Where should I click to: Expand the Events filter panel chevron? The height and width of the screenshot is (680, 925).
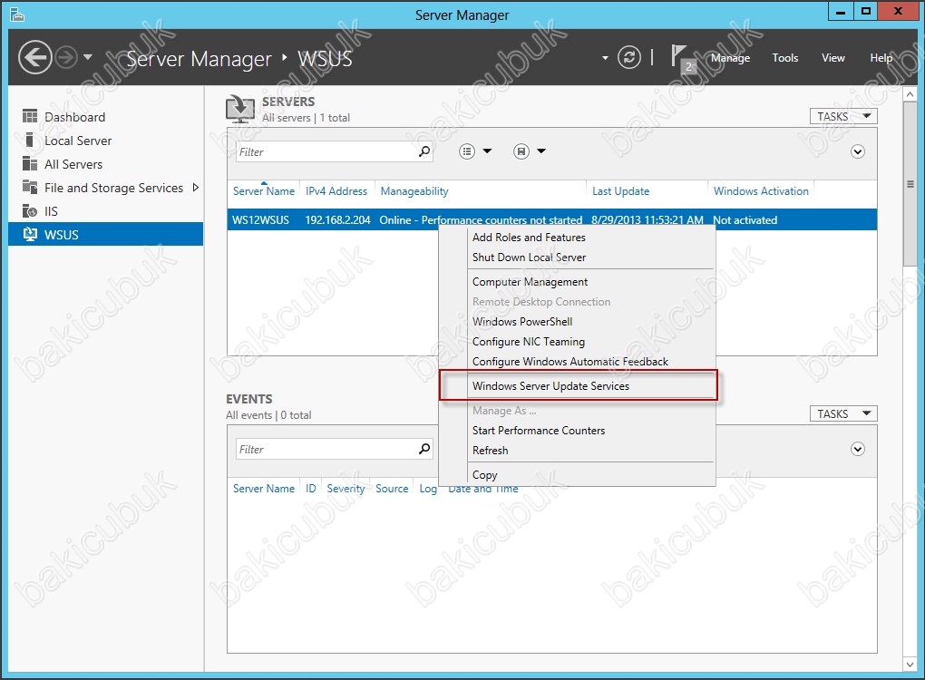(x=858, y=449)
